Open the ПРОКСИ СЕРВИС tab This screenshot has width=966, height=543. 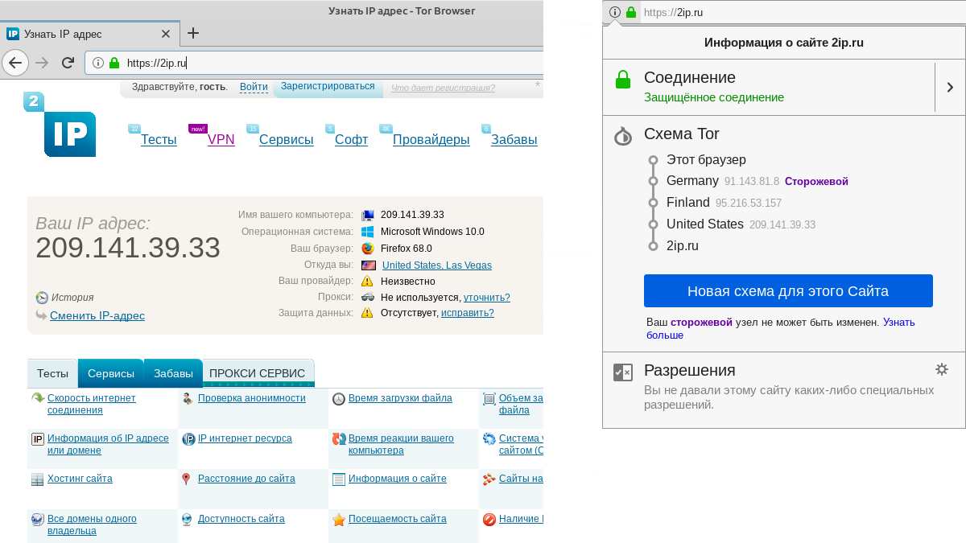(x=258, y=372)
